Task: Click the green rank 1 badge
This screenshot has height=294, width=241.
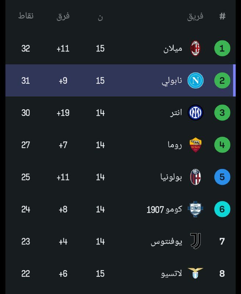Action: (222, 49)
